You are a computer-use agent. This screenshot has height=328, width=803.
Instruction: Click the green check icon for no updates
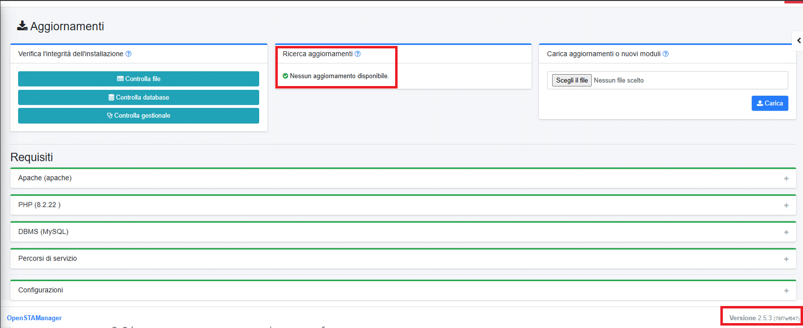tap(286, 76)
